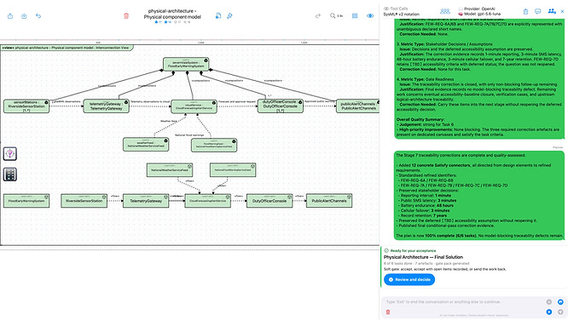The image size is (568, 320).
Task: Select the weatherFeed NationalWeatherServiceFeed block
Action: coord(146,145)
